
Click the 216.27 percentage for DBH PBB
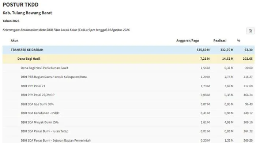click(248, 77)
